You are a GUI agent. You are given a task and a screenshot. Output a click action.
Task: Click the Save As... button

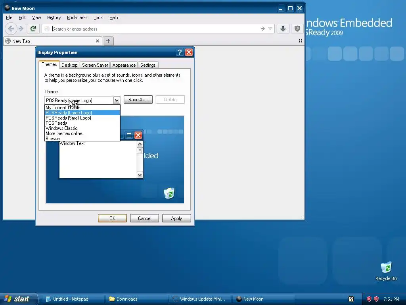(138, 100)
